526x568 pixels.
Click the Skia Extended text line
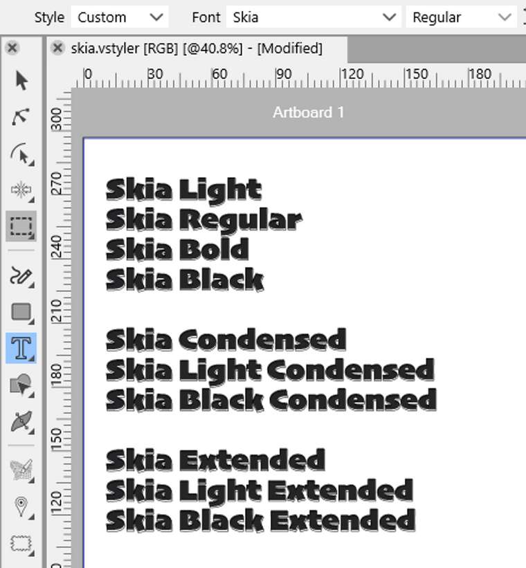(215, 460)
